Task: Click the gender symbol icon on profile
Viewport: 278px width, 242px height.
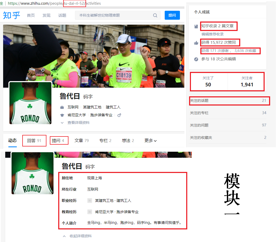Action: 120,115
